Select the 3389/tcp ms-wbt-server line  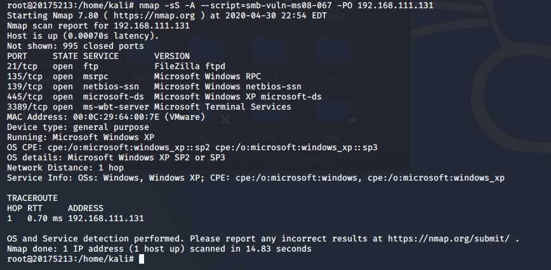point(149,107)
